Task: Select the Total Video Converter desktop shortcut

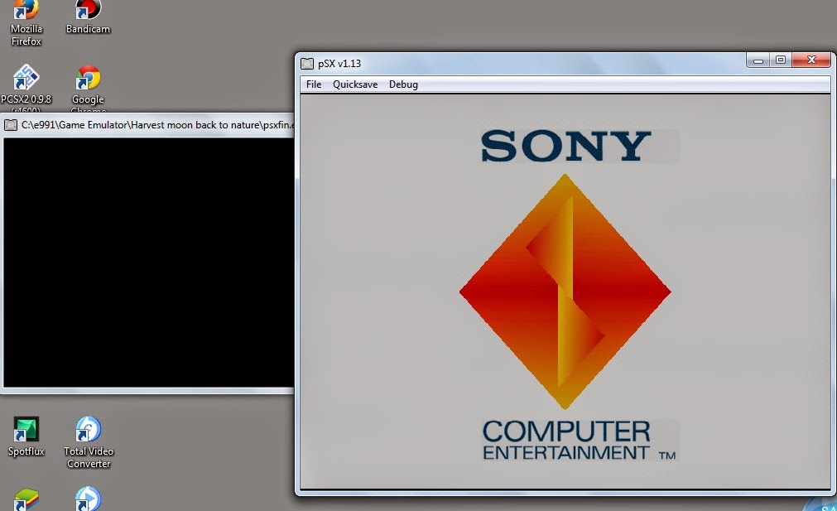Action: [88, 442]
